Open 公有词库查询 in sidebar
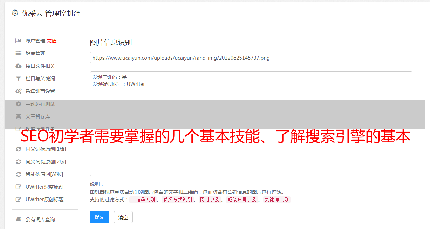 coord(40,220)
